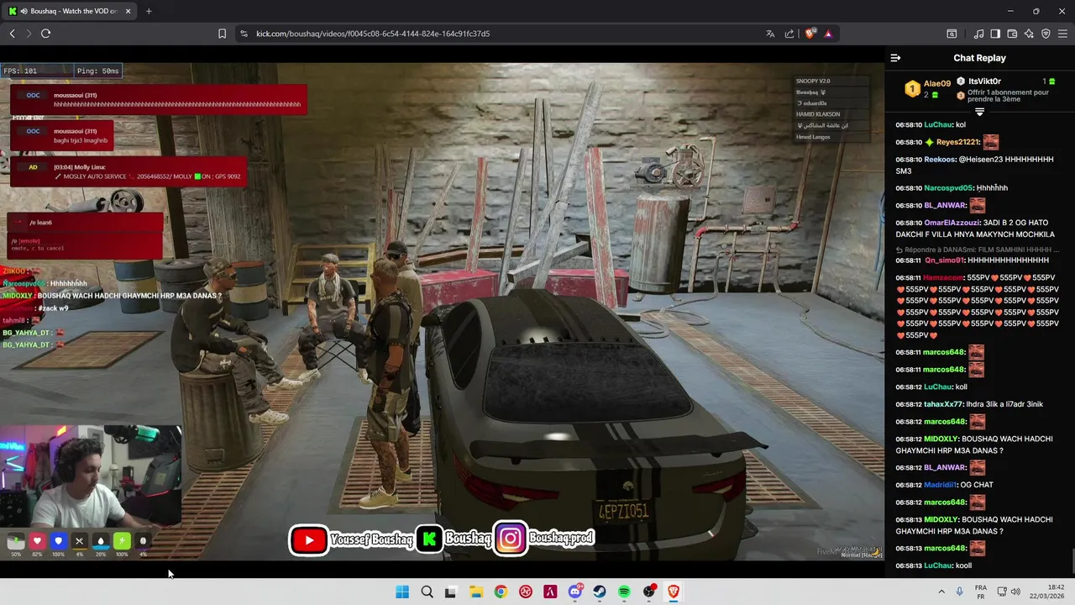Open Brave main hamburger menu

click(1062, 34)
